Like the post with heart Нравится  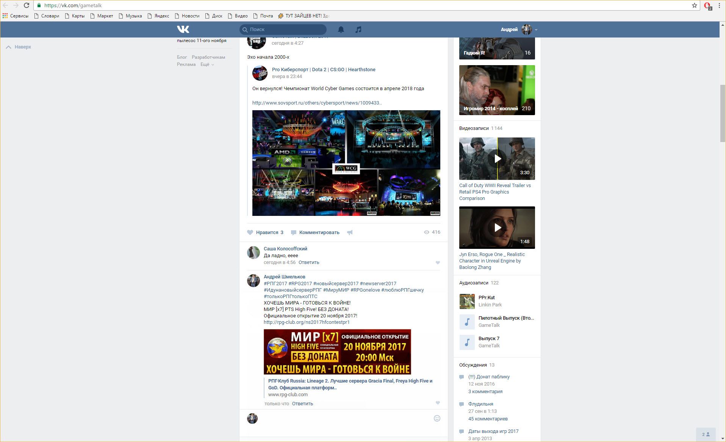(265, 233)
